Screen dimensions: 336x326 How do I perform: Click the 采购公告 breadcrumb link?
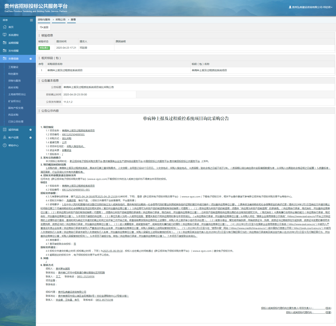[60, 20]
